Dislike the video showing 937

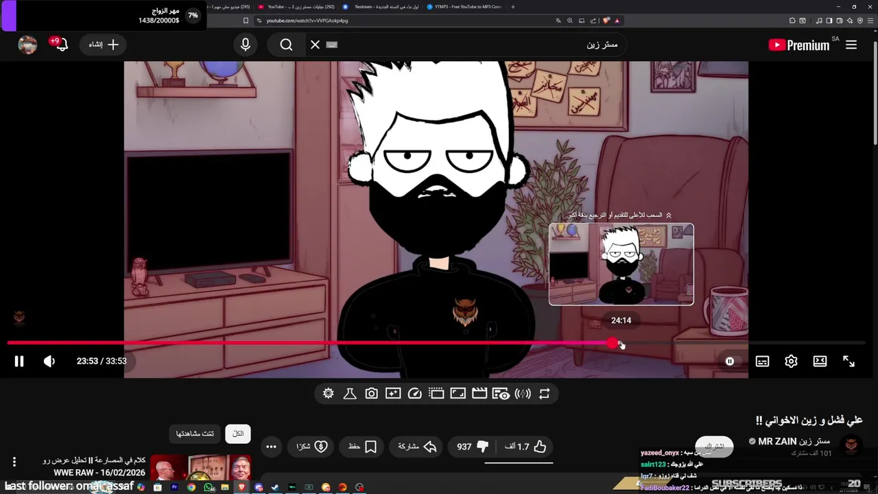(473, 447)
